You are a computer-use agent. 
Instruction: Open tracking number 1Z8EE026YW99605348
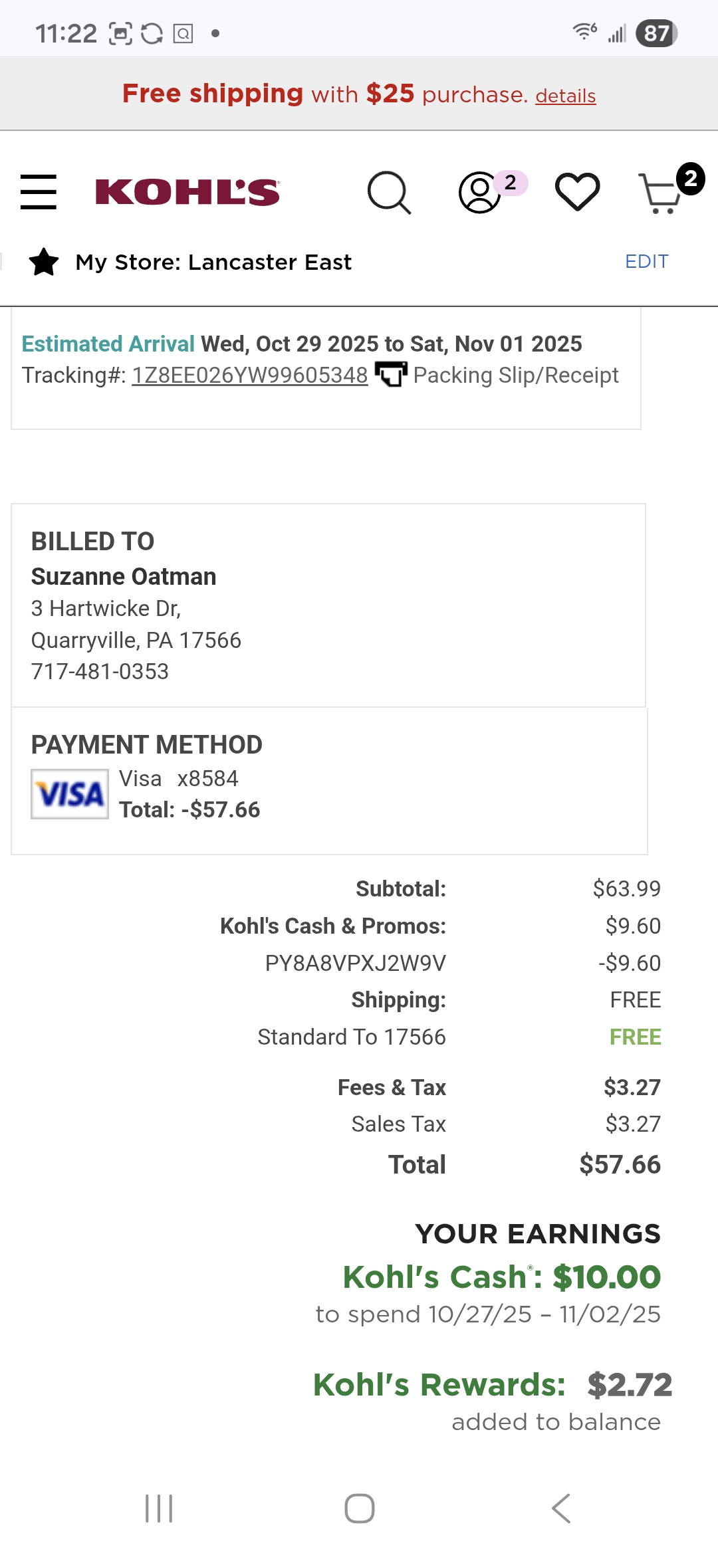click(250, 375)
